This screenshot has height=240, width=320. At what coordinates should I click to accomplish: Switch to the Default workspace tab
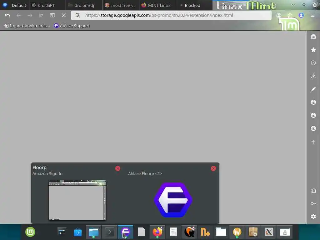pos(15,5)
